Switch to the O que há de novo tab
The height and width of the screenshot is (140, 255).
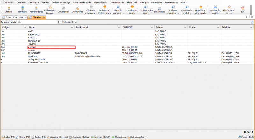pyautogui.click(x=14, y=17)
